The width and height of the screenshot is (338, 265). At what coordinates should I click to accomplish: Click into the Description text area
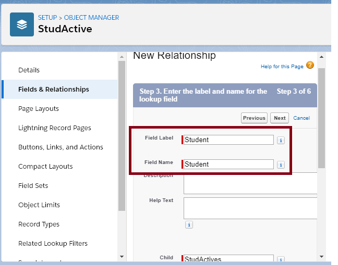(250, 183)
